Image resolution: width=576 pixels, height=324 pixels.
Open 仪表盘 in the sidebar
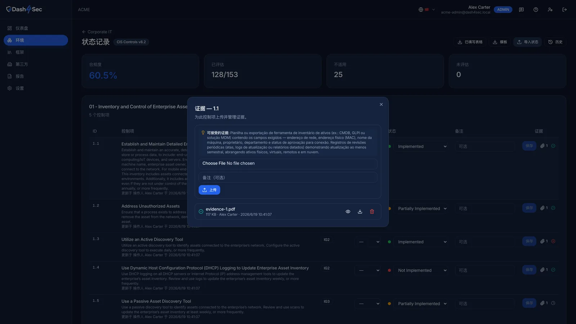[x=36, y=28]
